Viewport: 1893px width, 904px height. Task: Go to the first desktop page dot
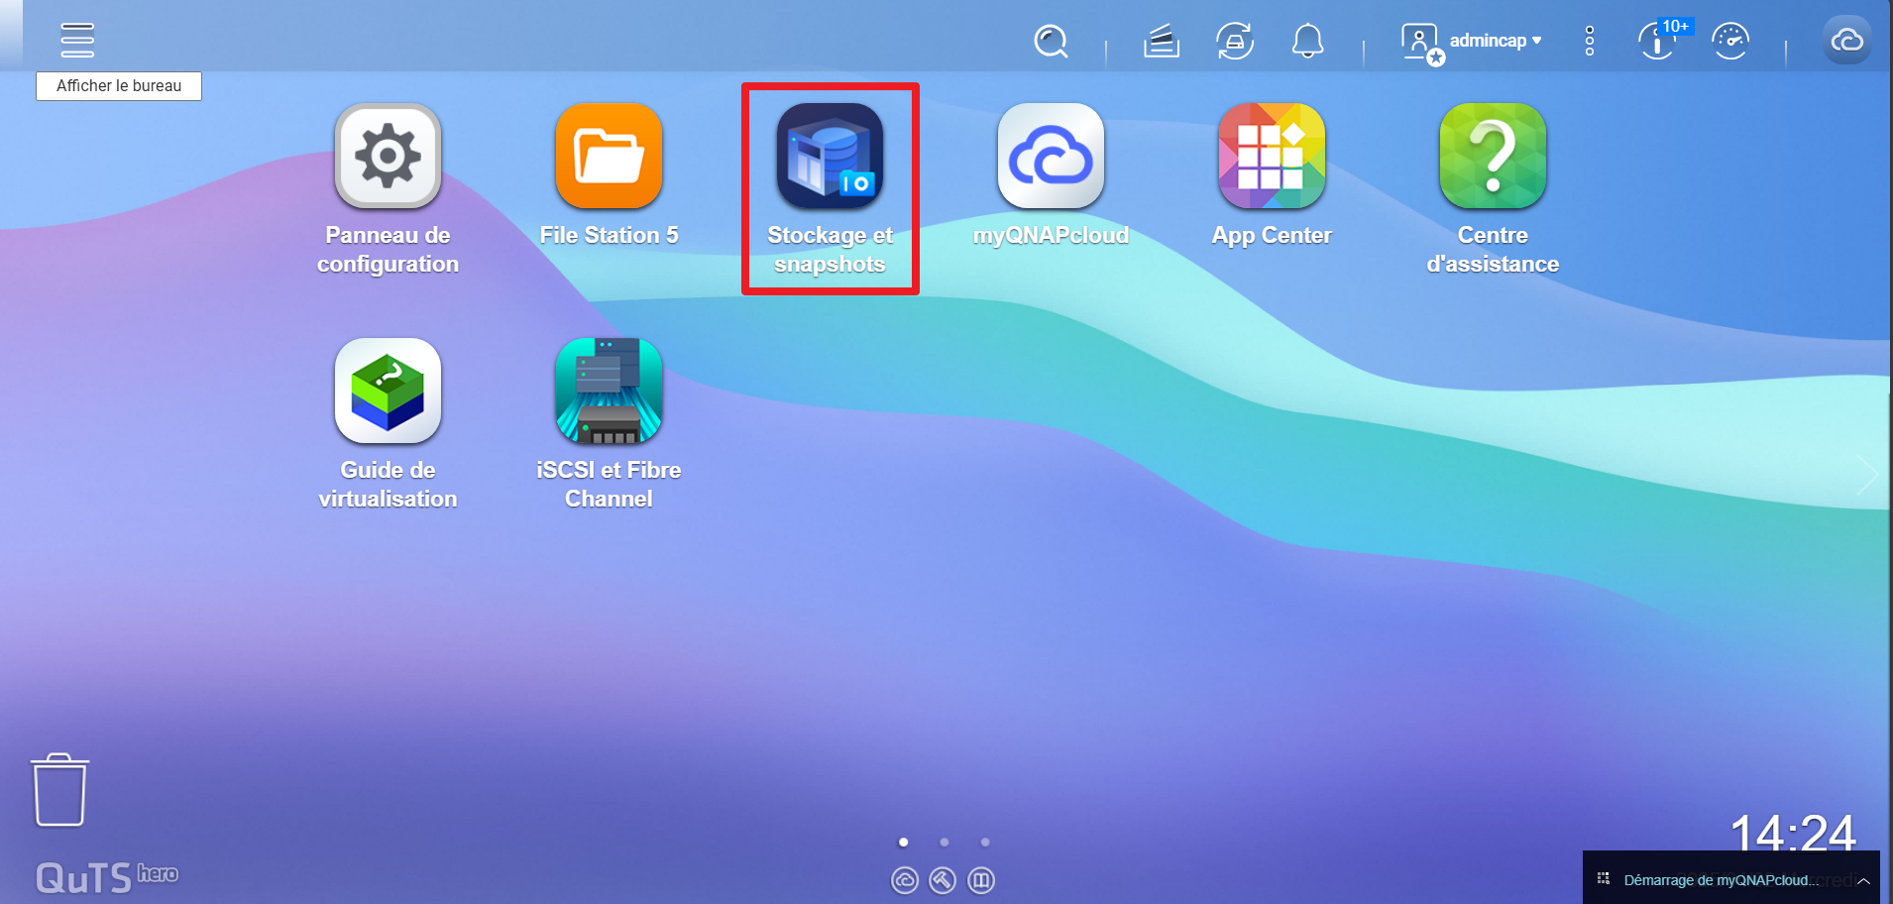tap(903, 843)
